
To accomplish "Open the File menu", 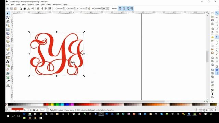I will tap(8, 4).
